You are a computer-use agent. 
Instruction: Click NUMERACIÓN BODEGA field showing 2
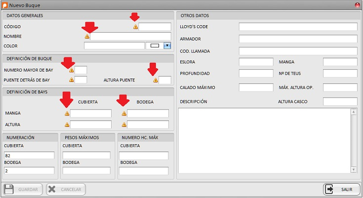coord(29,171)
